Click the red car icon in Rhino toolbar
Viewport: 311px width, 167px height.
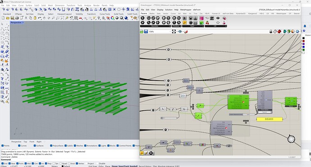pyautogui.click(x=81, y=18)
